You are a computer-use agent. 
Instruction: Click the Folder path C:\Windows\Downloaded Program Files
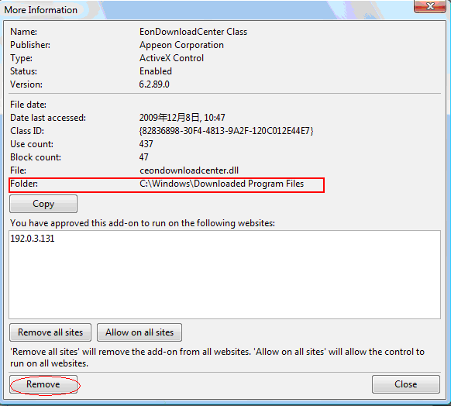[x=222, y=184]
